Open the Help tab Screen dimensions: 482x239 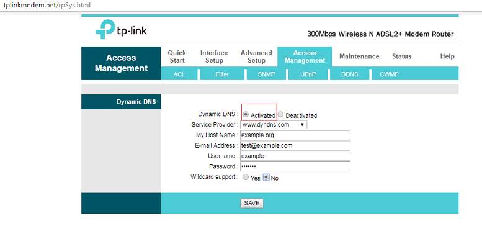[x=447, y=56]
